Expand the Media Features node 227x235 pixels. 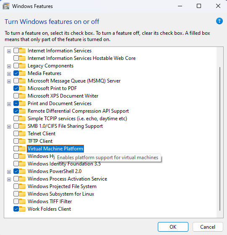click(9, 74)
